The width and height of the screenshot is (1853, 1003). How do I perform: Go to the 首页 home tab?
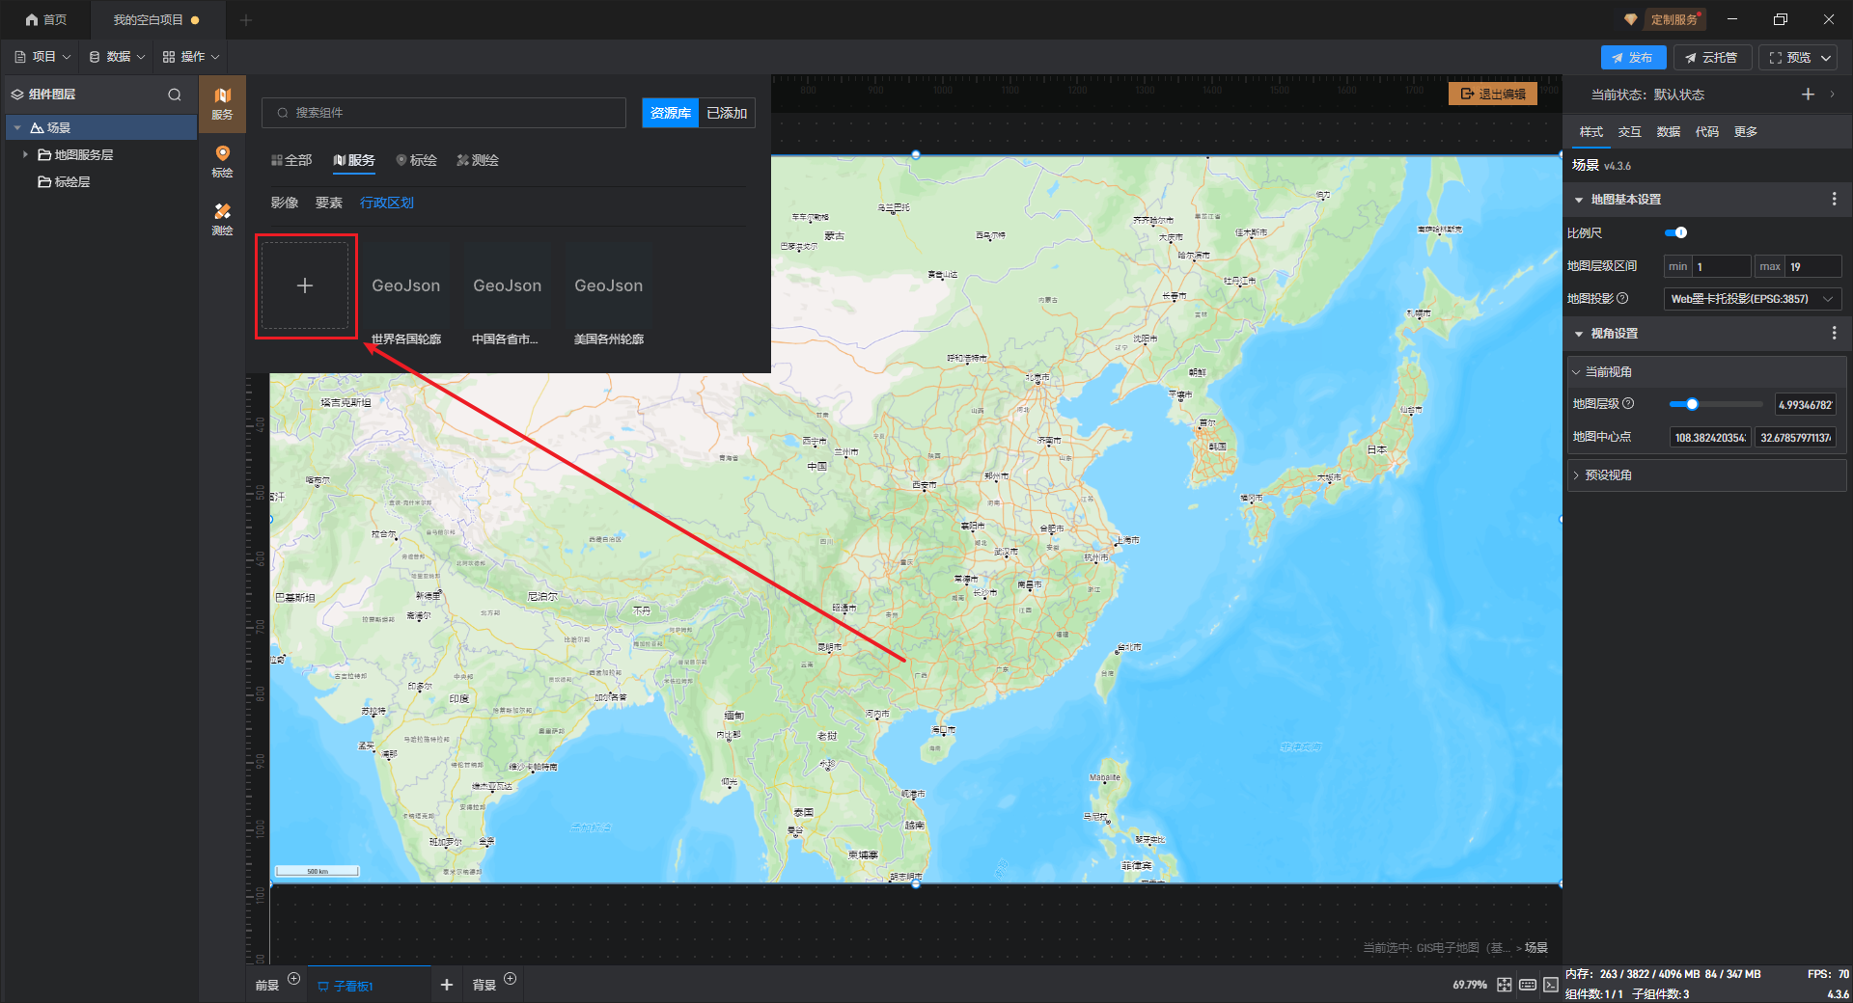coord(46,19)
